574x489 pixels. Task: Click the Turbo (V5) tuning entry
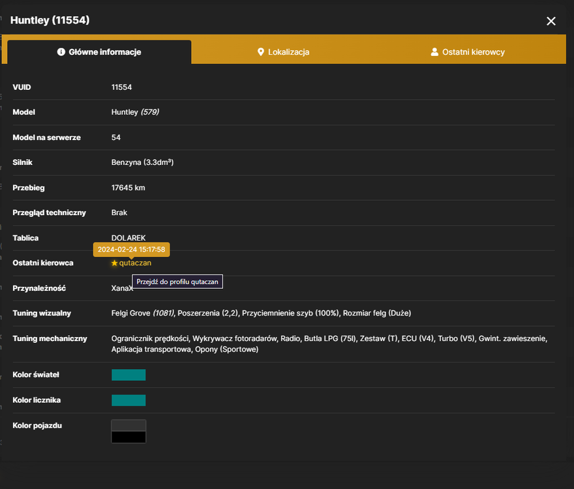click(457, 338)
